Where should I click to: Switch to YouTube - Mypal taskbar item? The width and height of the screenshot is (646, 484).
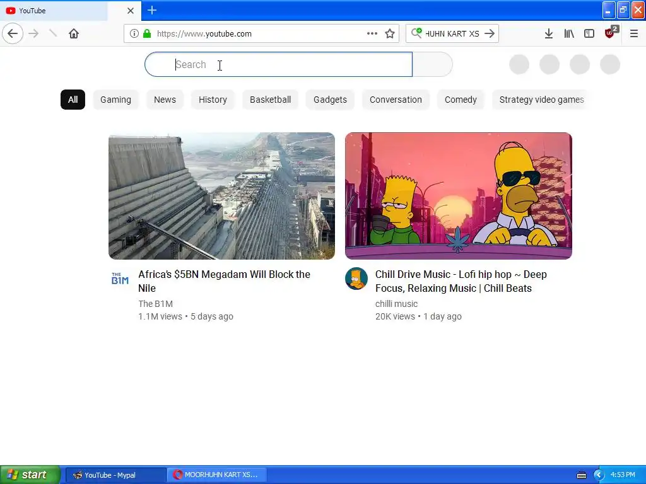point(116,475)
